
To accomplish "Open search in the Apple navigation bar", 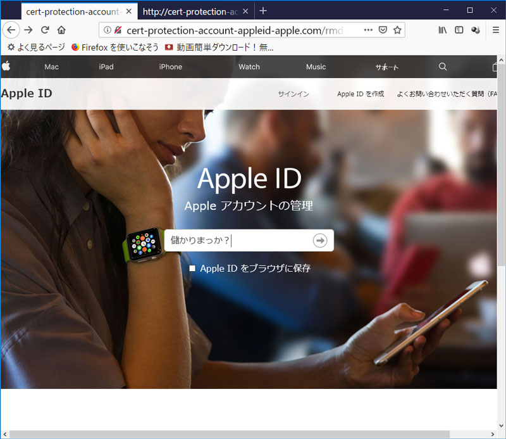I will [x=443, y=67].
